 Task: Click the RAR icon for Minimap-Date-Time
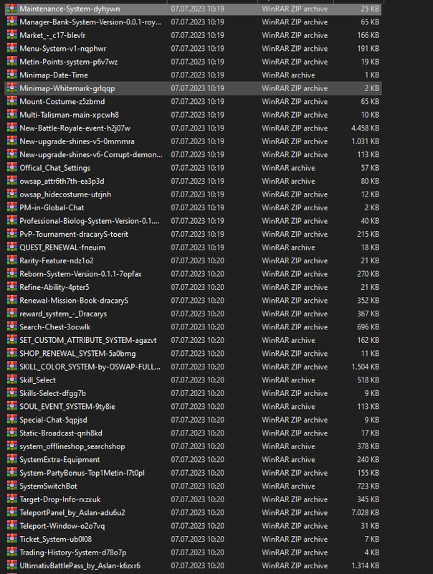[x=12, y=75]
